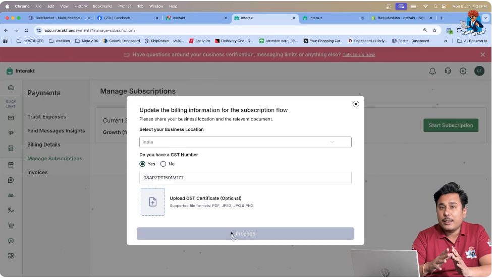Open Gokwik Dashboard bookmark
492x278 pixels.
[122, 41]
